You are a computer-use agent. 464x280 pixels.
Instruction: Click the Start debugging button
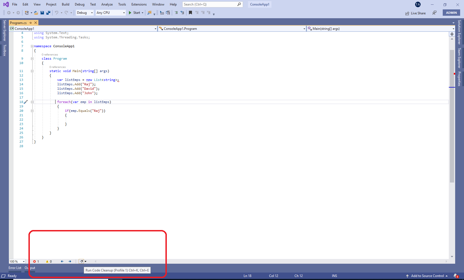pos(135,13)
